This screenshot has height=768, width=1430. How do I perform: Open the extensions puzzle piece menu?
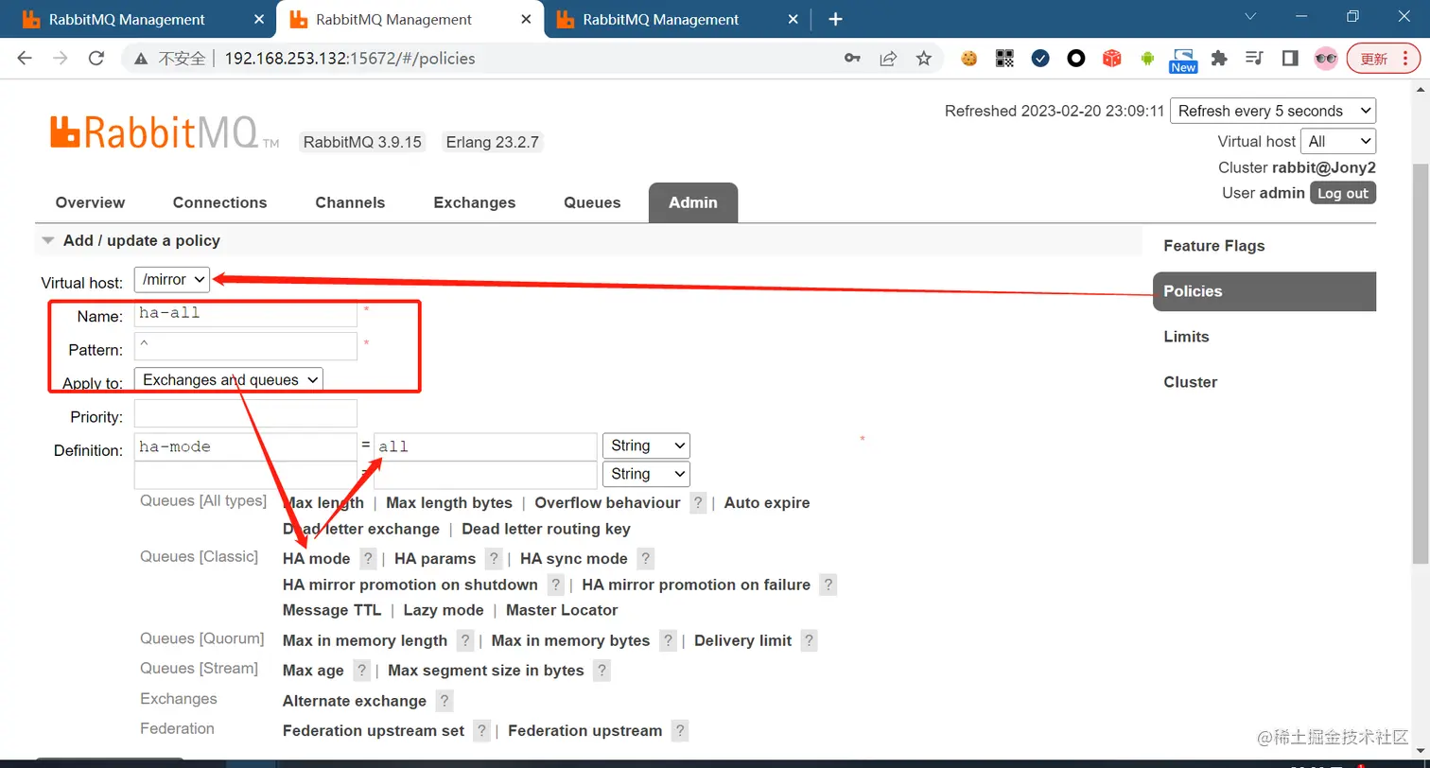pyautogui.click(x=1219, y=59)
